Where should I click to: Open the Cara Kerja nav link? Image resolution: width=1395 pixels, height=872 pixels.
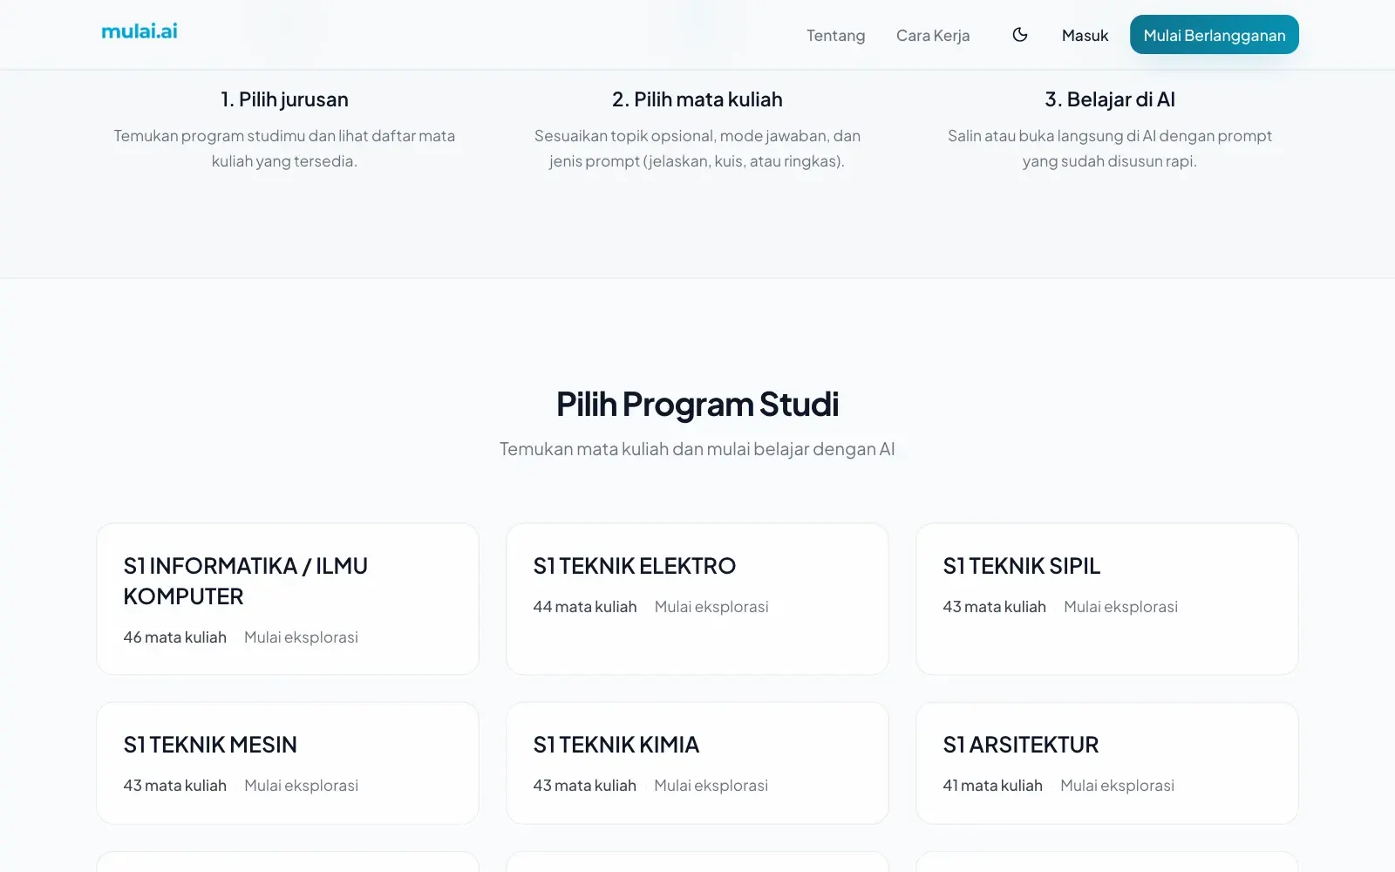point(933,36)
